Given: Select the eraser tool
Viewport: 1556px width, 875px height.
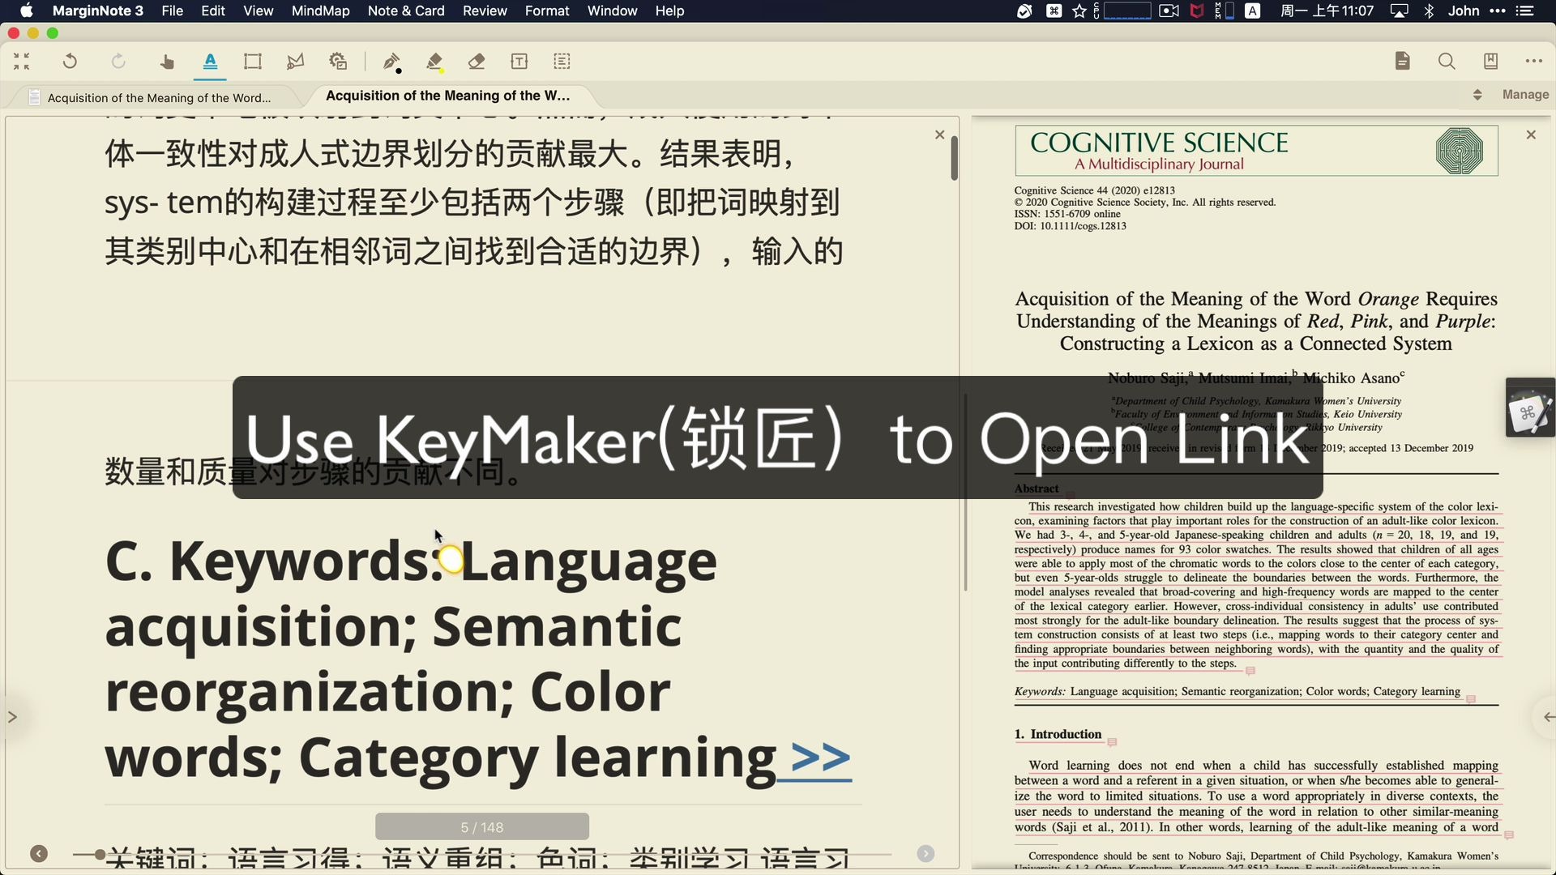Looking at the screenshot, I should pos(477,61).
